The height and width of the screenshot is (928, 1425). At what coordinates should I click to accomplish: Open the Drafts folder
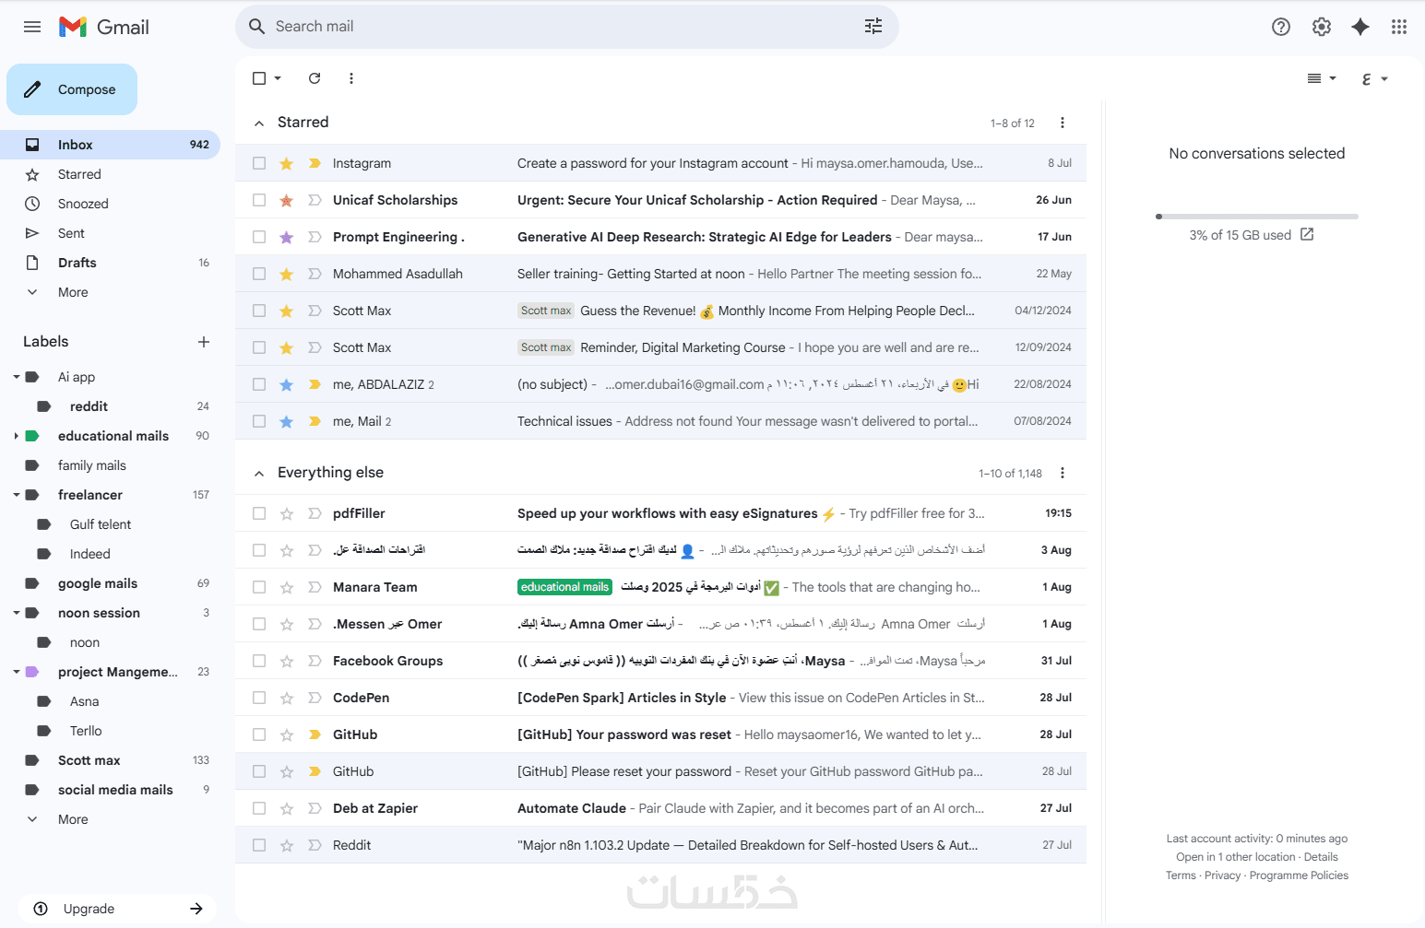point(77,263)
